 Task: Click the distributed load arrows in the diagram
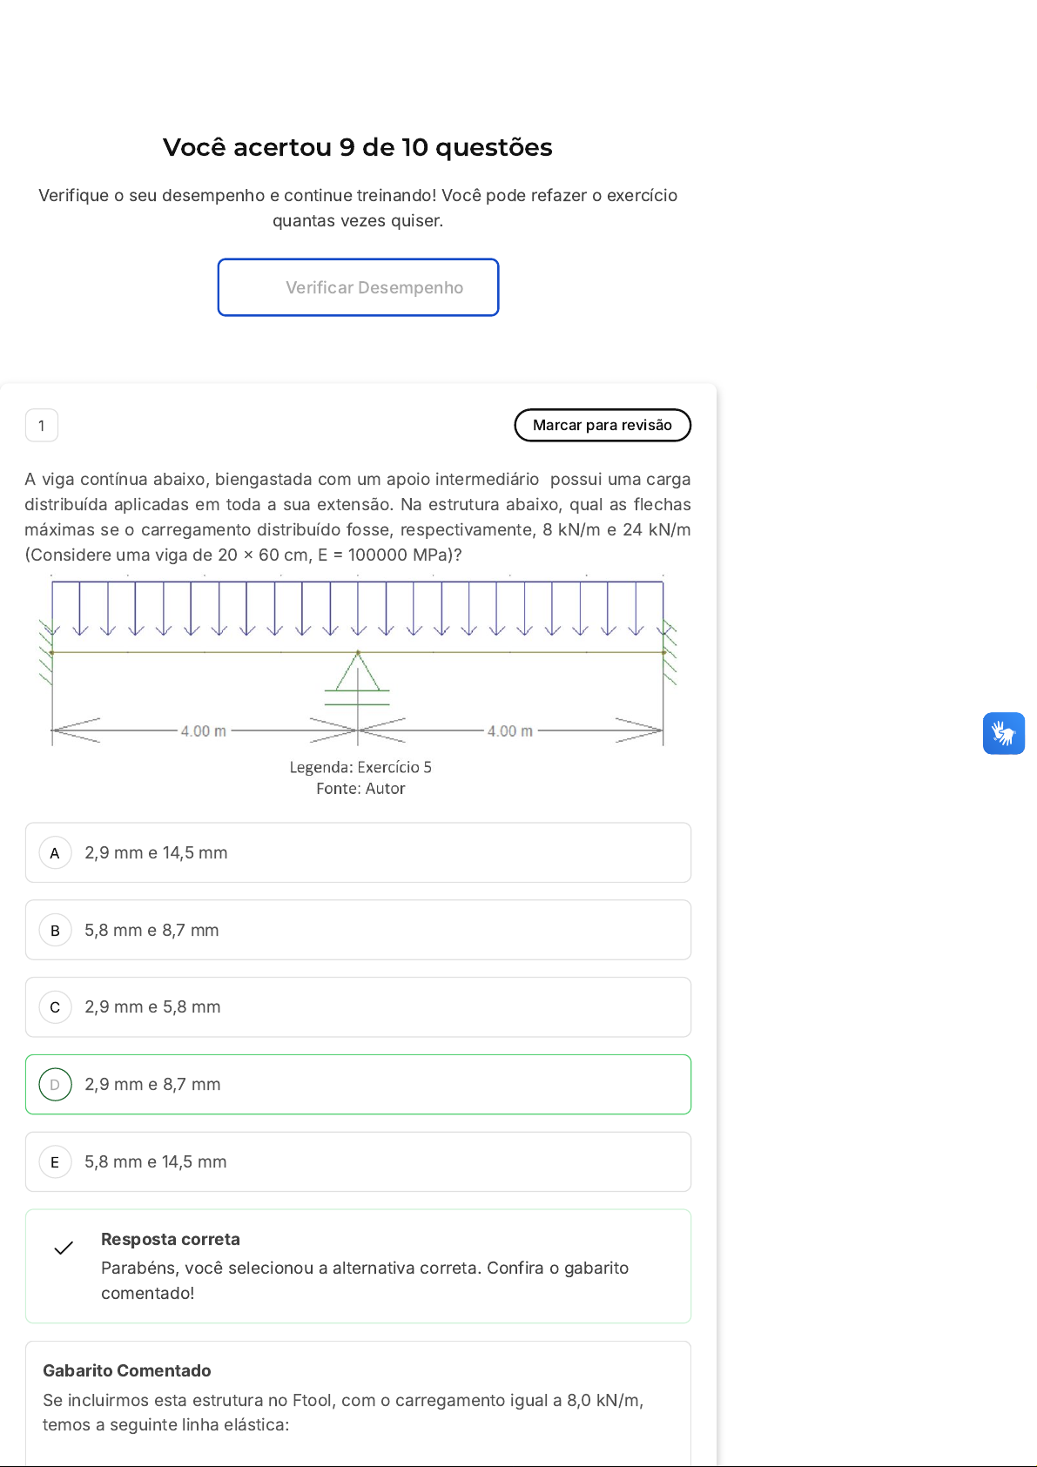tap(357, 608)
